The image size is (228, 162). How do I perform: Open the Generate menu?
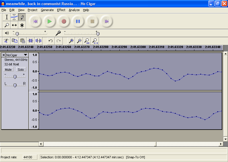point(47,10)
